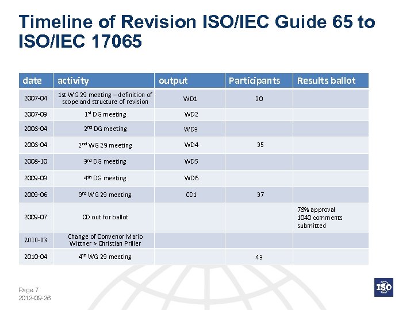
Task: Click the 'WD1' output cell
Action: pyautogui.click(x=190, y=99)
